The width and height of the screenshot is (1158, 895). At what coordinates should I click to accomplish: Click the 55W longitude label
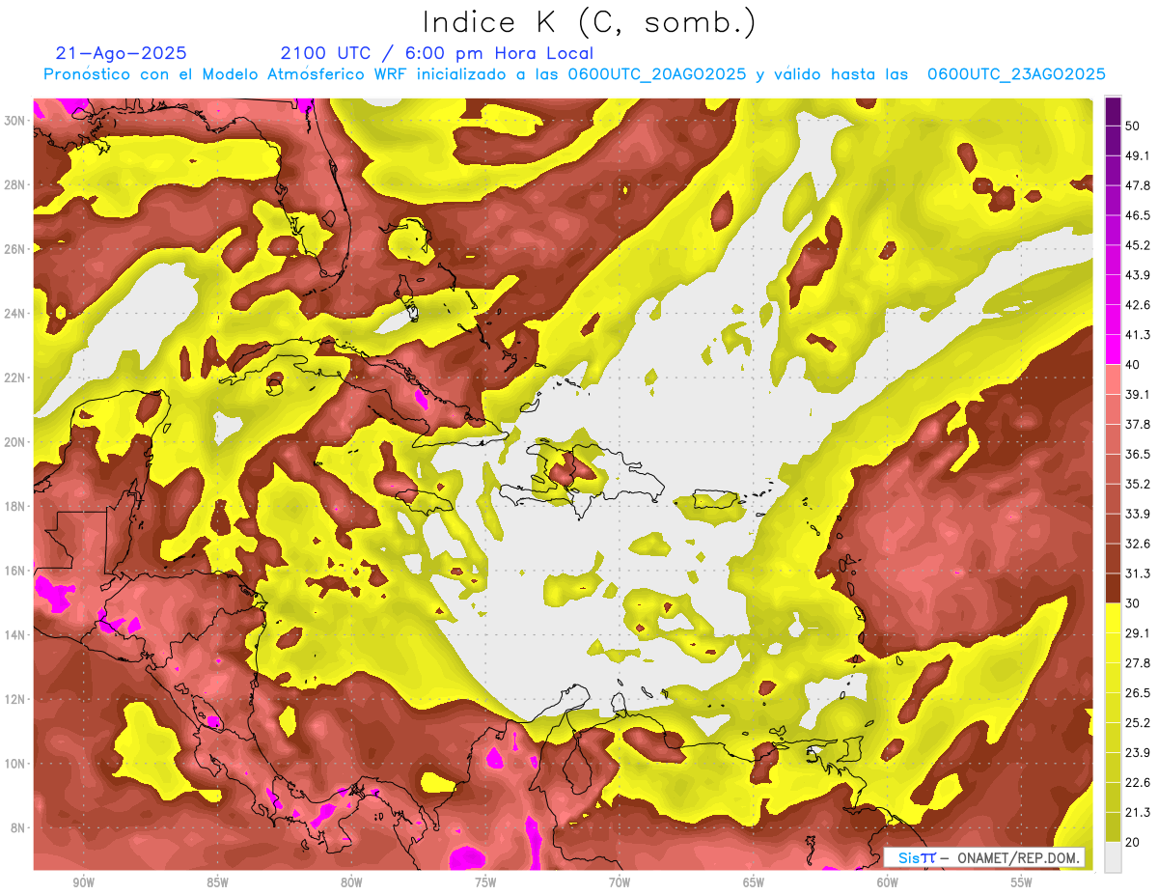tap(1022, 882)
